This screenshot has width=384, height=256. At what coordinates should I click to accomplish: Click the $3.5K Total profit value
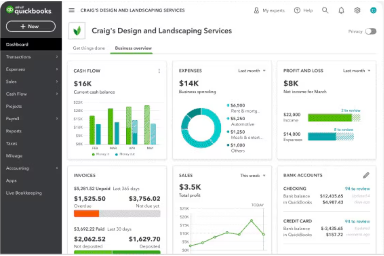[190, 187]
